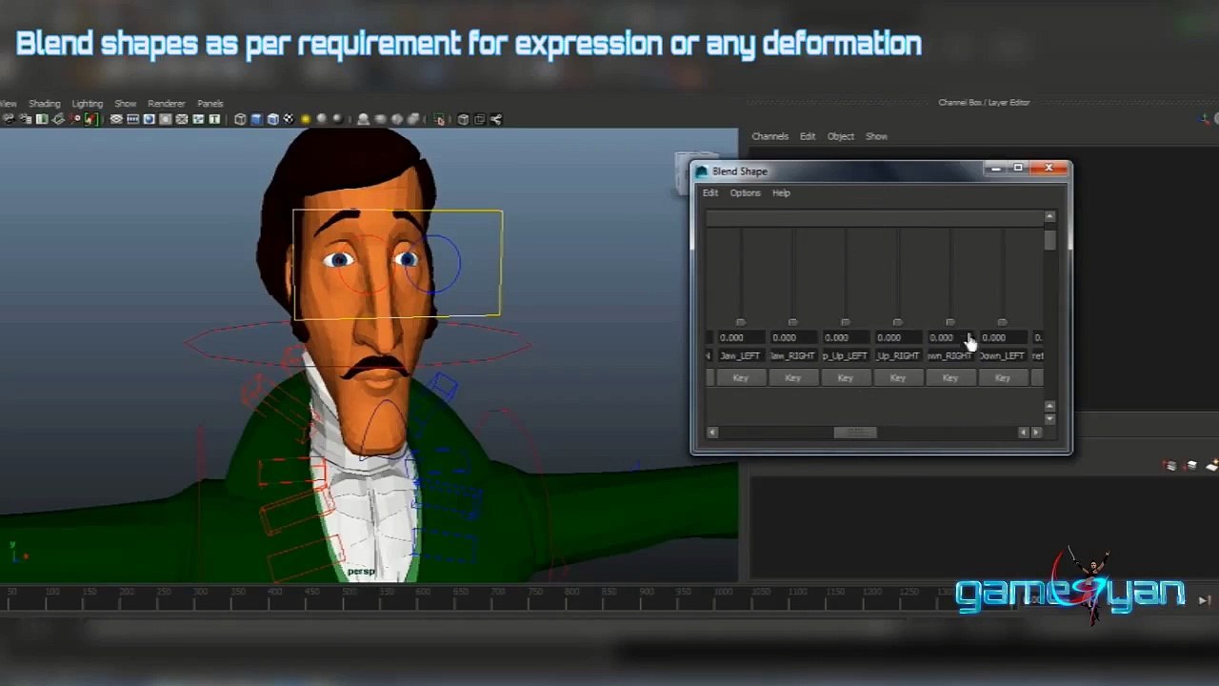
Task: Open the Camera Attributes icon in viewport toolbar
Action: click(26, 119)
